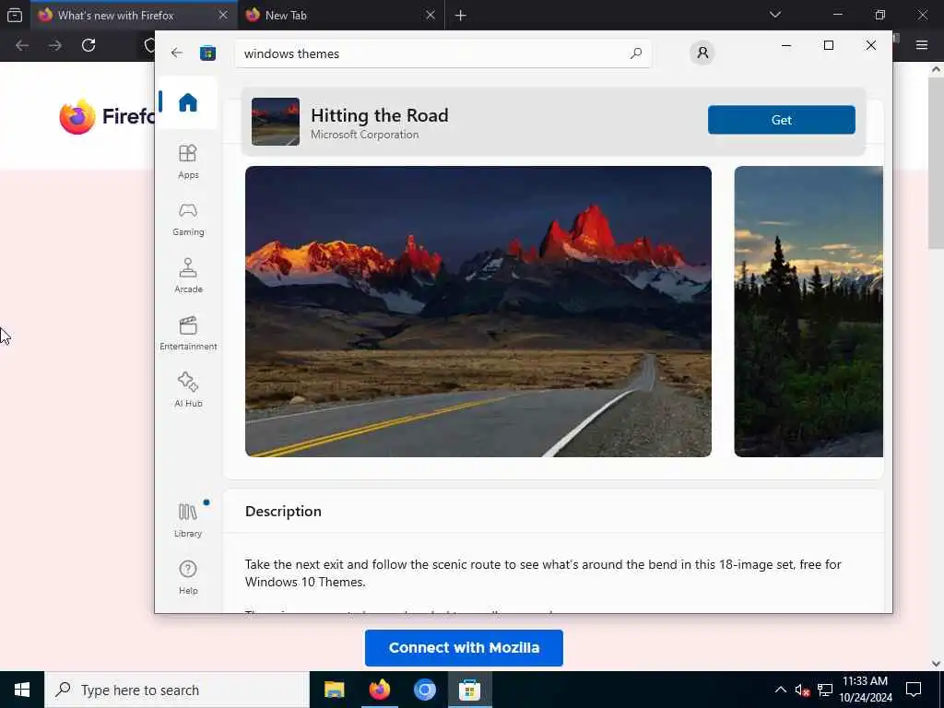Screen dimensions: 944x708
Task: Open the Apps section in Store sidebar
Action: (x=188, y=162)
